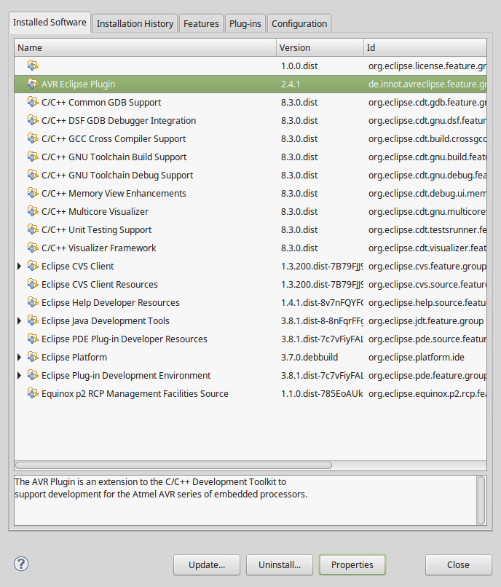Click the unnamed feature icon in first row
The image size is (501, 587).
33,66
